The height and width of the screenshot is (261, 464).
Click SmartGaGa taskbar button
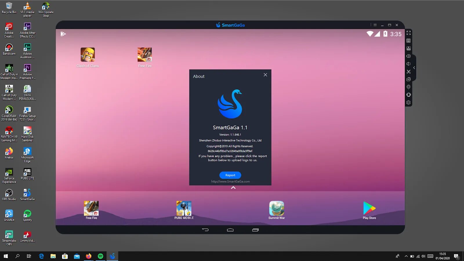(112, 256)
